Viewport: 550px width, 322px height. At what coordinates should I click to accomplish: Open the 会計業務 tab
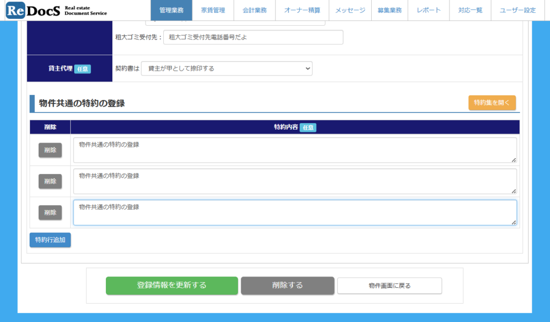(x=255, y=10)
